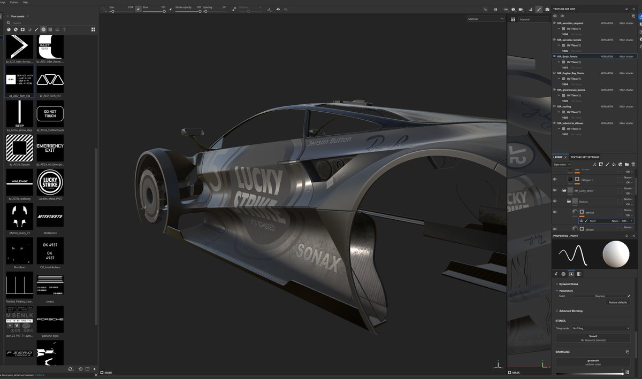This screenshot has height=379, width=642.
Task: Open the Python menu
Action: tap(14, 2)
